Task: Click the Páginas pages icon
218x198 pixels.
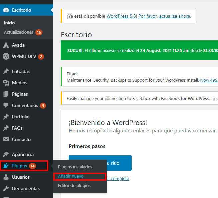Action: pos(6,94)
